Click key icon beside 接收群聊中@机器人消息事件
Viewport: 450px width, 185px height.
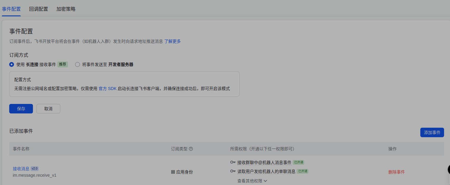(233, 162)
